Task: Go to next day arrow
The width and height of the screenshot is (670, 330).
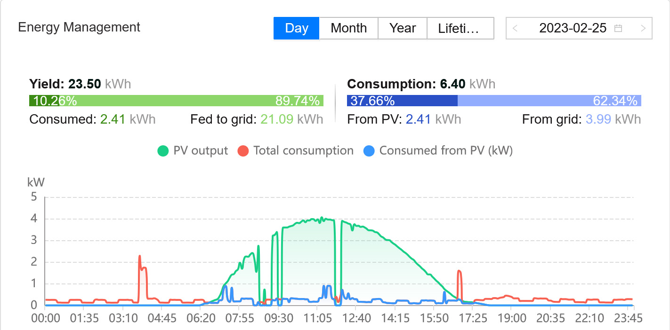Action: point(643,28)
